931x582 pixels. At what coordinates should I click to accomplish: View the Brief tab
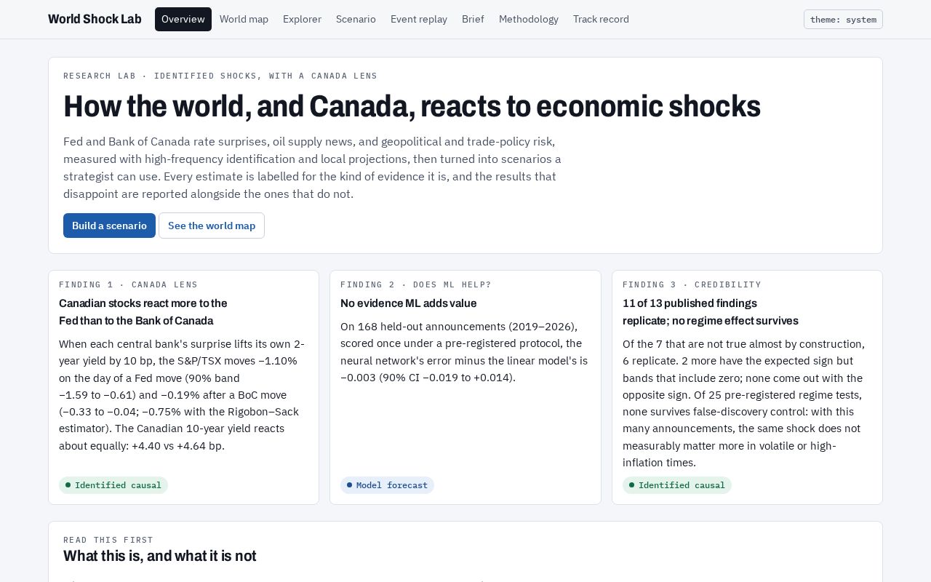(473, 19)
